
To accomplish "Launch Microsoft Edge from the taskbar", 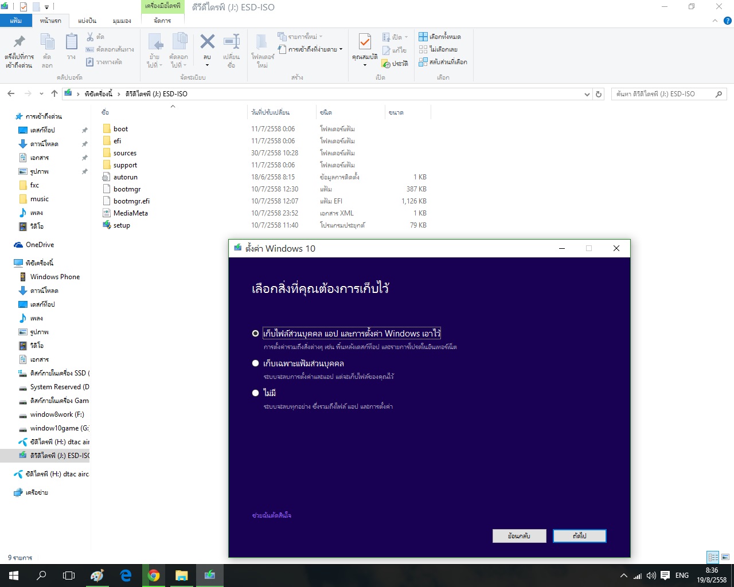I will (126, 576).
